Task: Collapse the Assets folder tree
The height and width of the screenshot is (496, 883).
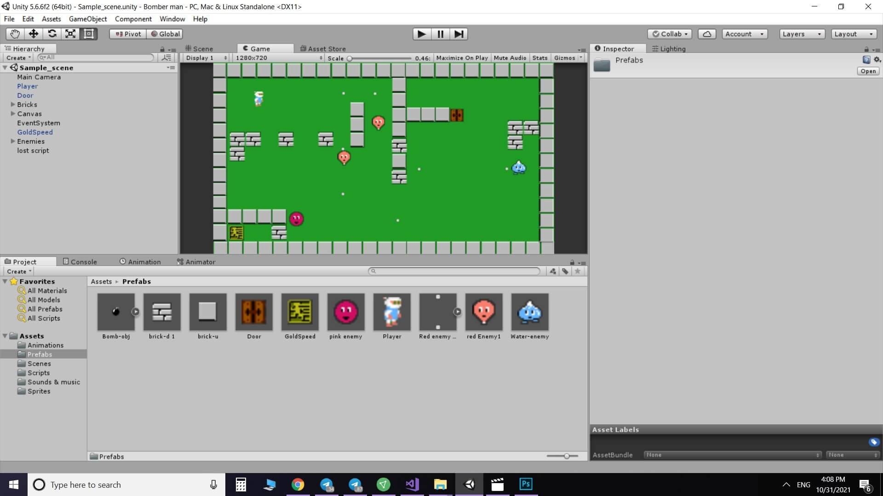Action: 5,336
